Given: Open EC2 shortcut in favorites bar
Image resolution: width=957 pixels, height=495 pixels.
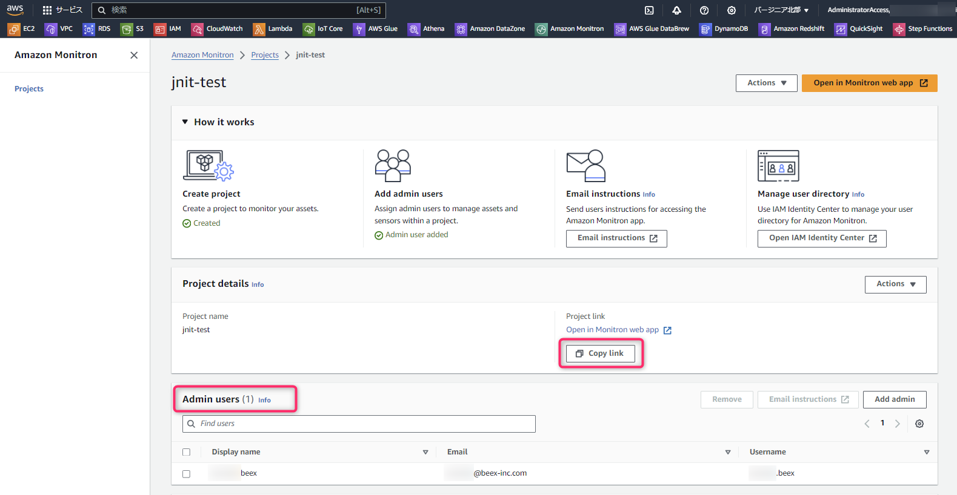Looking at the screenshot, I should (21, 29).
